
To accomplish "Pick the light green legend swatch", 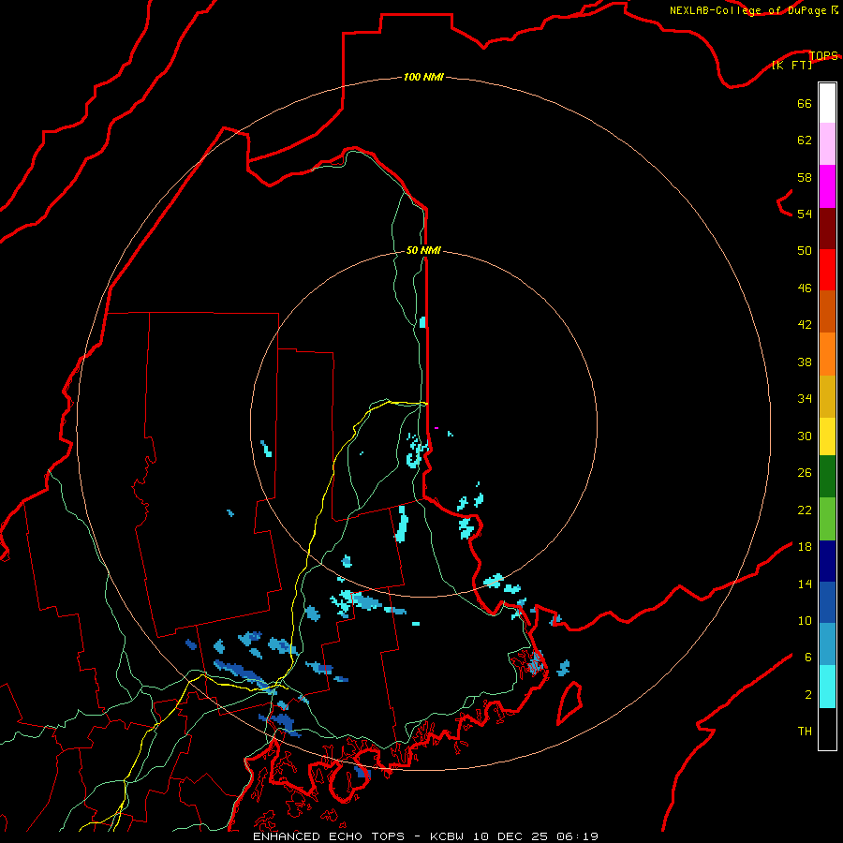I will click(827, 519).
